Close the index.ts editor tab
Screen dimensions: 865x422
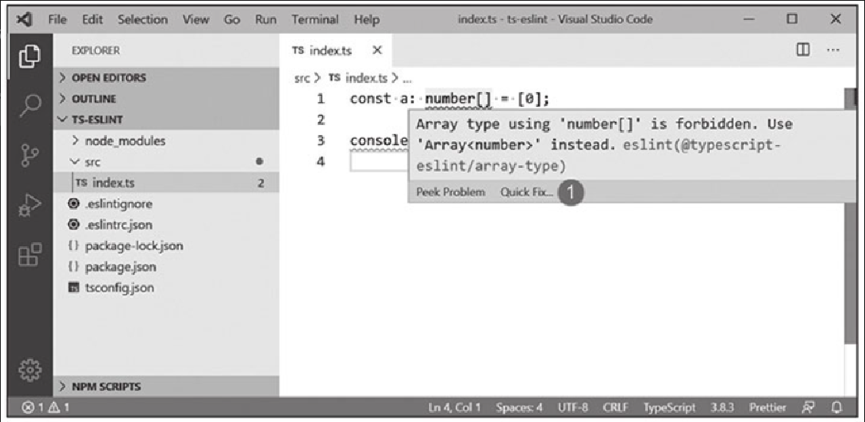pos(377,50)
